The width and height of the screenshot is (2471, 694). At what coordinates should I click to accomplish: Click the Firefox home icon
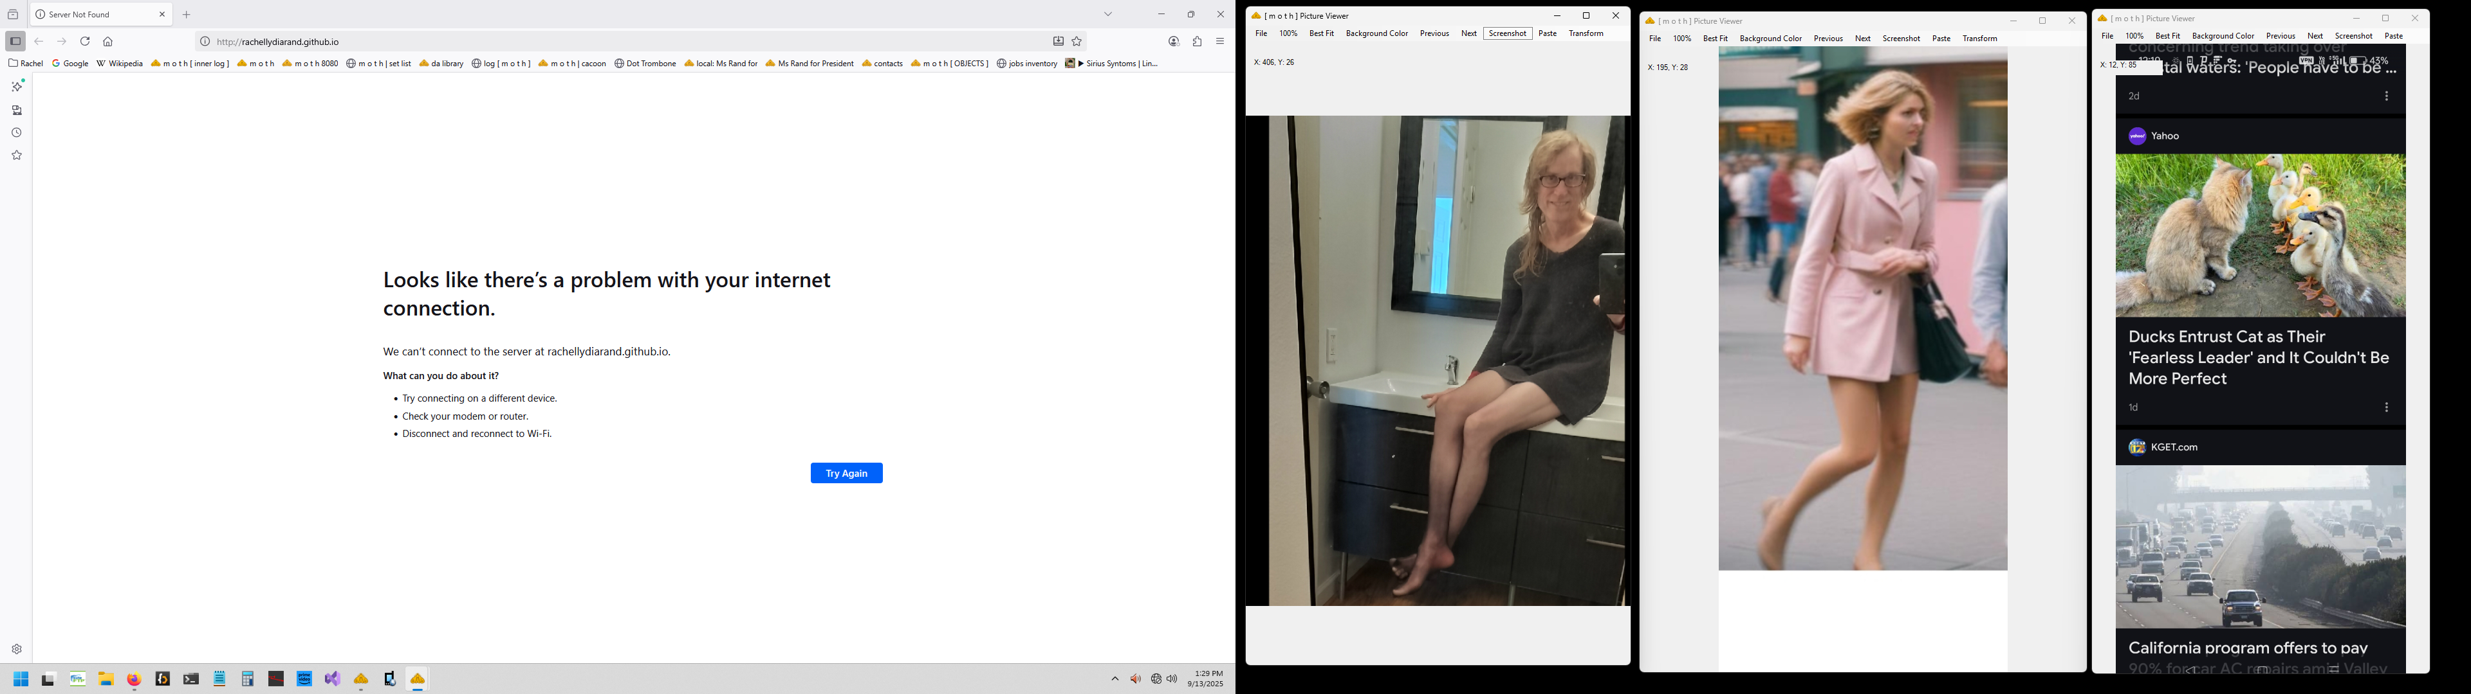(x=108, y=42)
